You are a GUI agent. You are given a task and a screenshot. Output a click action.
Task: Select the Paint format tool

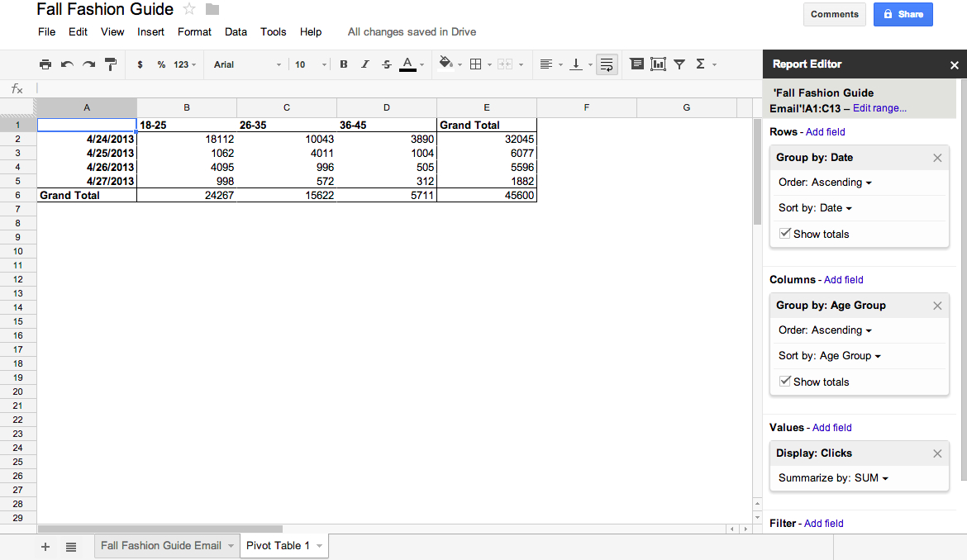[111, 64]
